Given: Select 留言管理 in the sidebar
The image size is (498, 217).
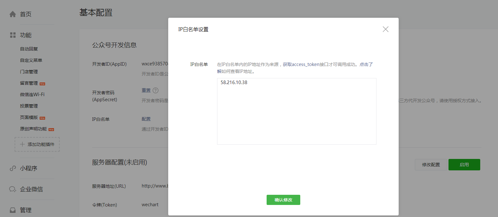Looking at the screenshot, I should click(29, 83).
